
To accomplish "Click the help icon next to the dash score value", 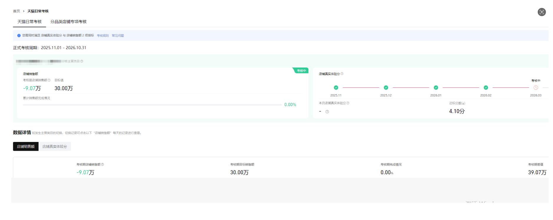I will click(327, 112).
